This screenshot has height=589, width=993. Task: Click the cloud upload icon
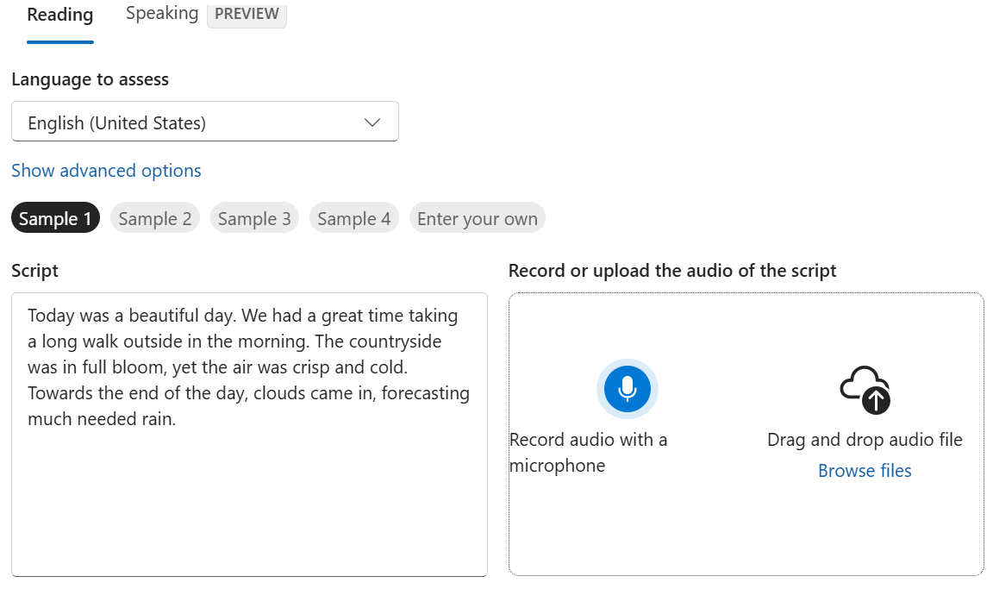(865, 390)
